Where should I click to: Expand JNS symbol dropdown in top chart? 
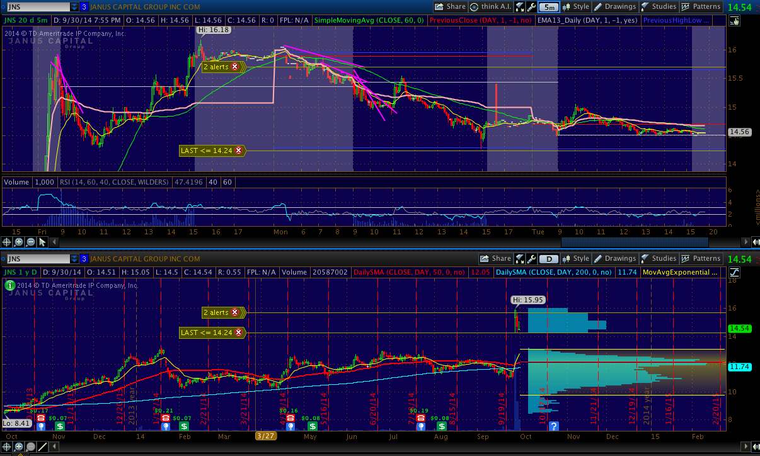75,7
